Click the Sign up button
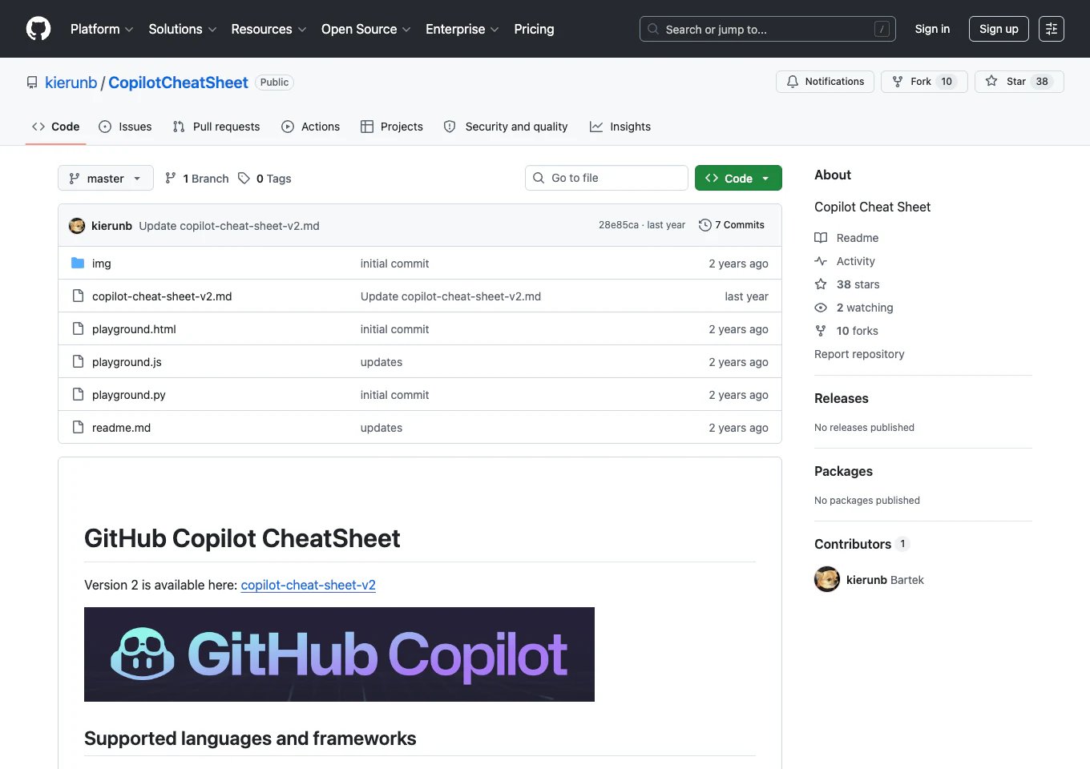This screenshot has height=769, width=1090. (999, 29)
